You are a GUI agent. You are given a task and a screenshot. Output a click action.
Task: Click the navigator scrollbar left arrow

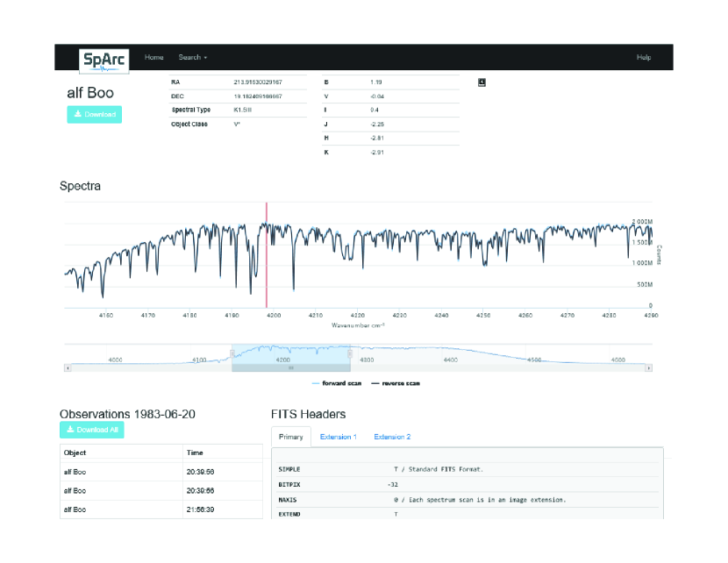pyautogui.click(x=68, y=368)
